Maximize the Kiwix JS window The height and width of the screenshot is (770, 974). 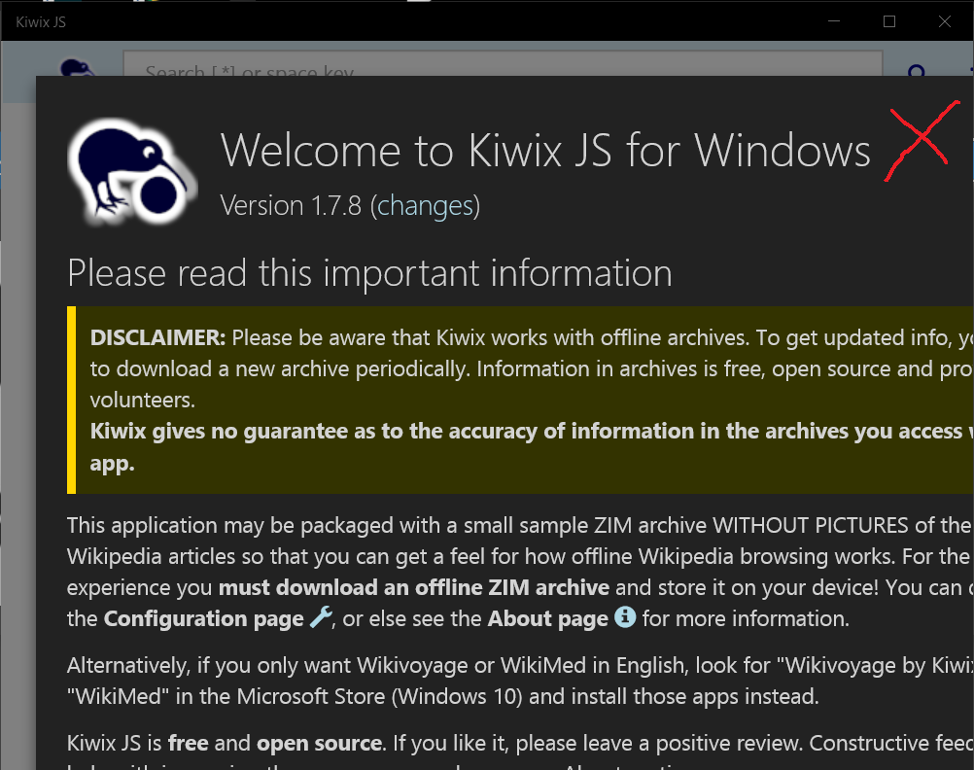pyautogui.click(x=888, y=20)
